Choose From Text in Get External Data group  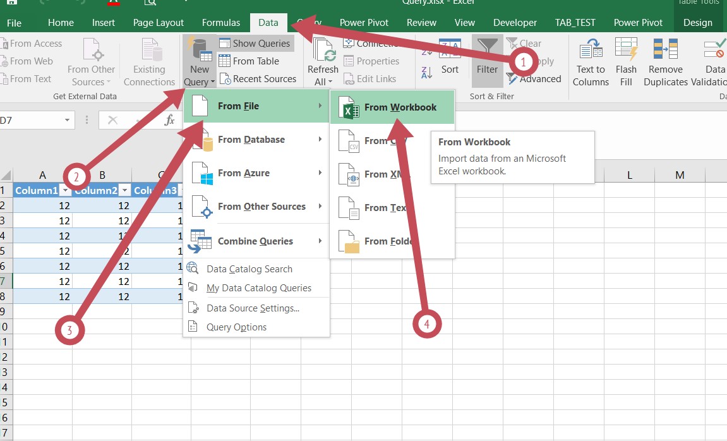point(26,79)
